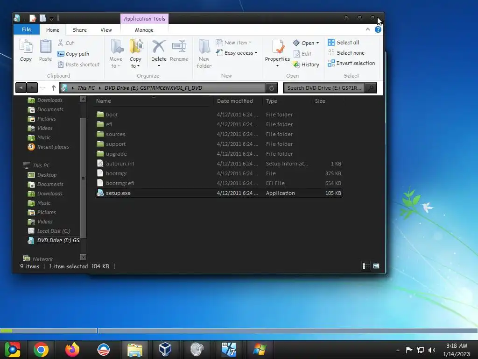The width and height of the screenshot is (478, 359).
Task: Select Local Disk (C:) in navigation pane
Action: click(49, 231)
